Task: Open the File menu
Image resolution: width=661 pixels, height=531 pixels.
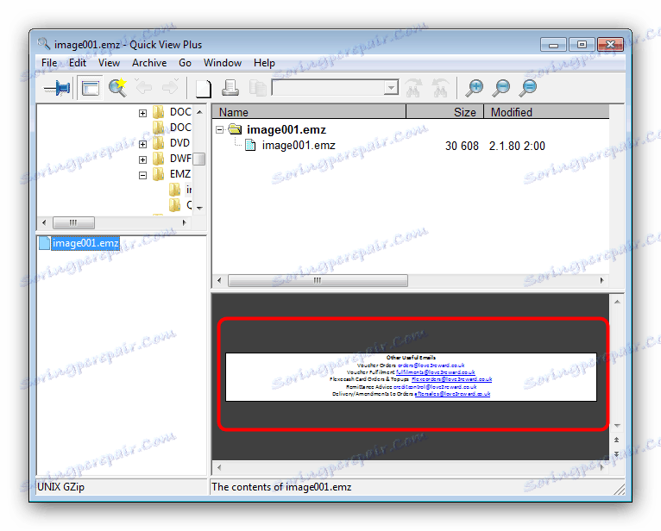Action: (x=49, y=63)
